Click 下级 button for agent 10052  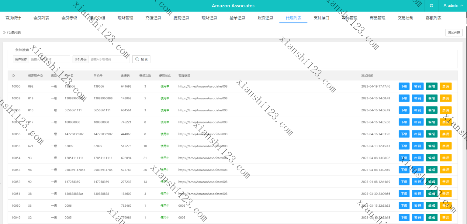click(x=404, y=182)
